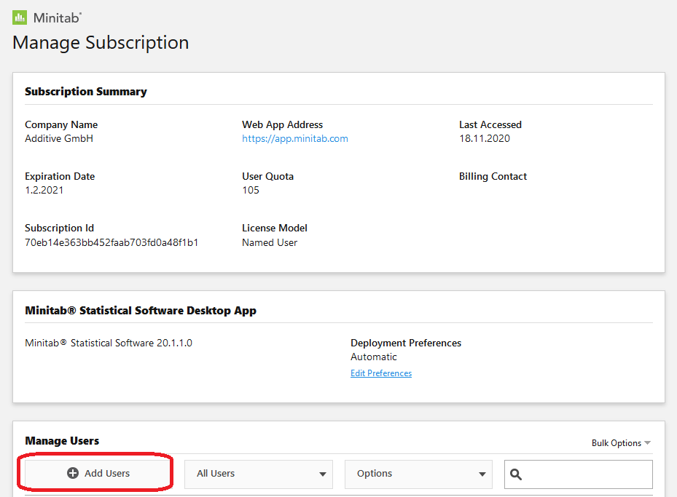
Task: Click the last accessed date 18.11.2020
Action: coord(485,138)
